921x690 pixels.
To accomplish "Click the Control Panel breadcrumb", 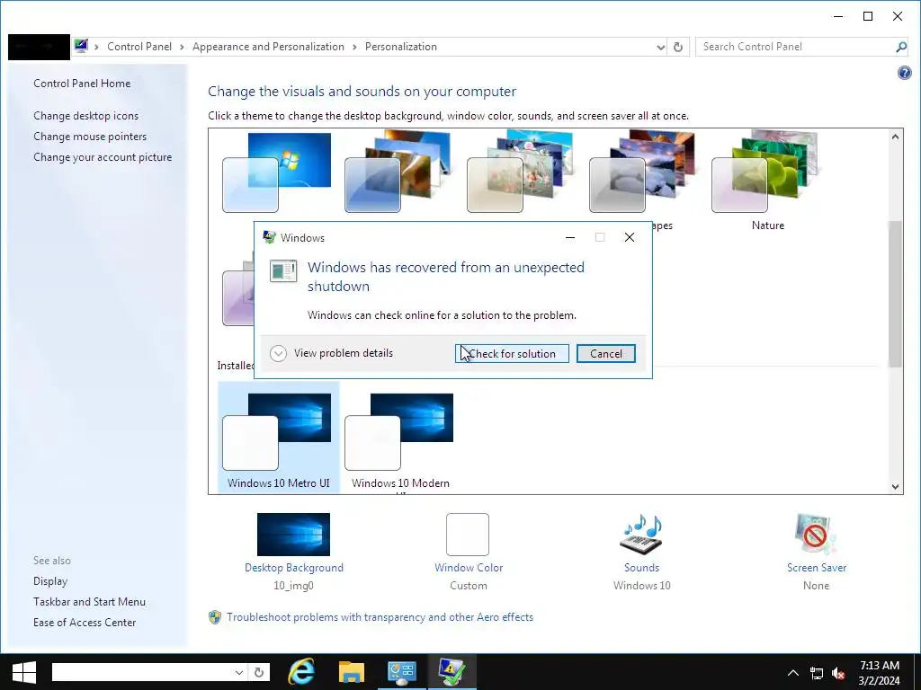I will click(139, 47).
